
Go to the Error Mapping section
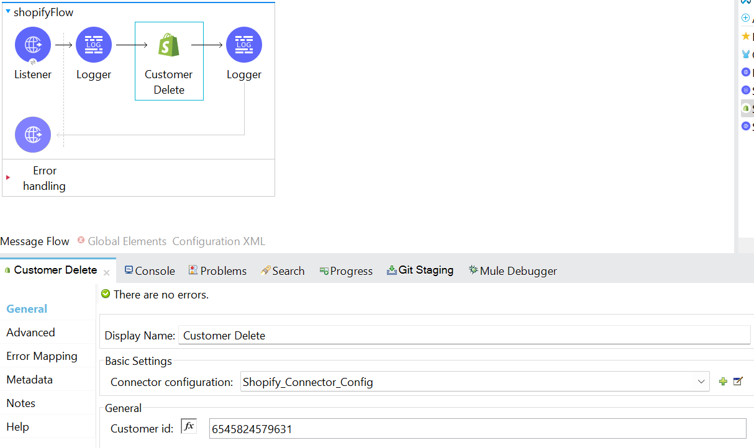pyautogui.click(x=42, y=356)
